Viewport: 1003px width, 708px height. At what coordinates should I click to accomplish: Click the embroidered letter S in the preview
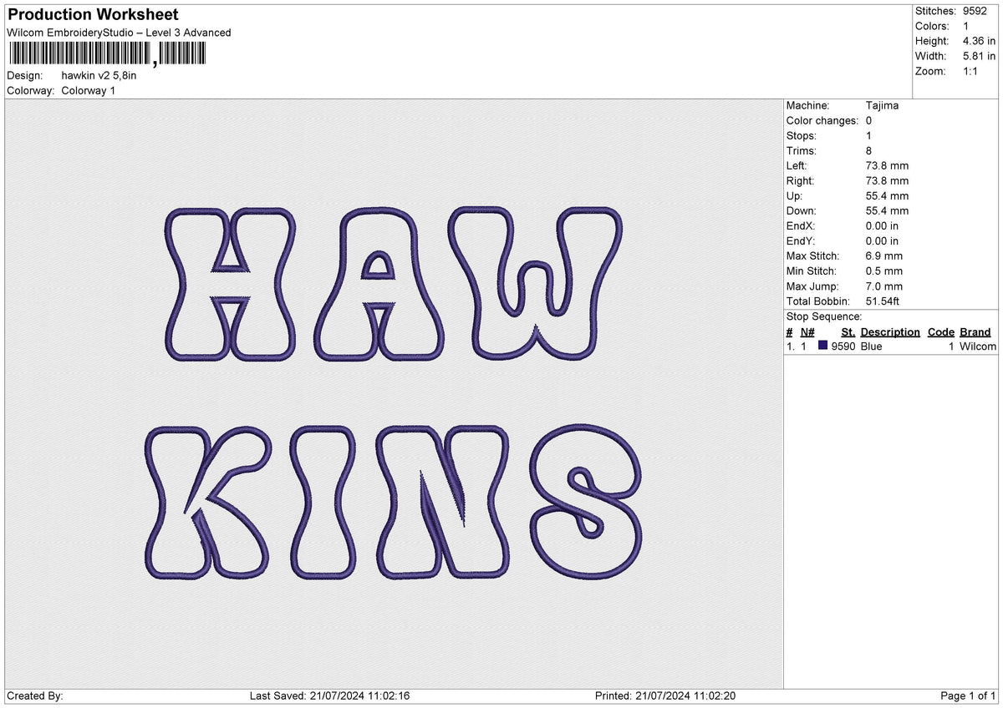[587, 500]
